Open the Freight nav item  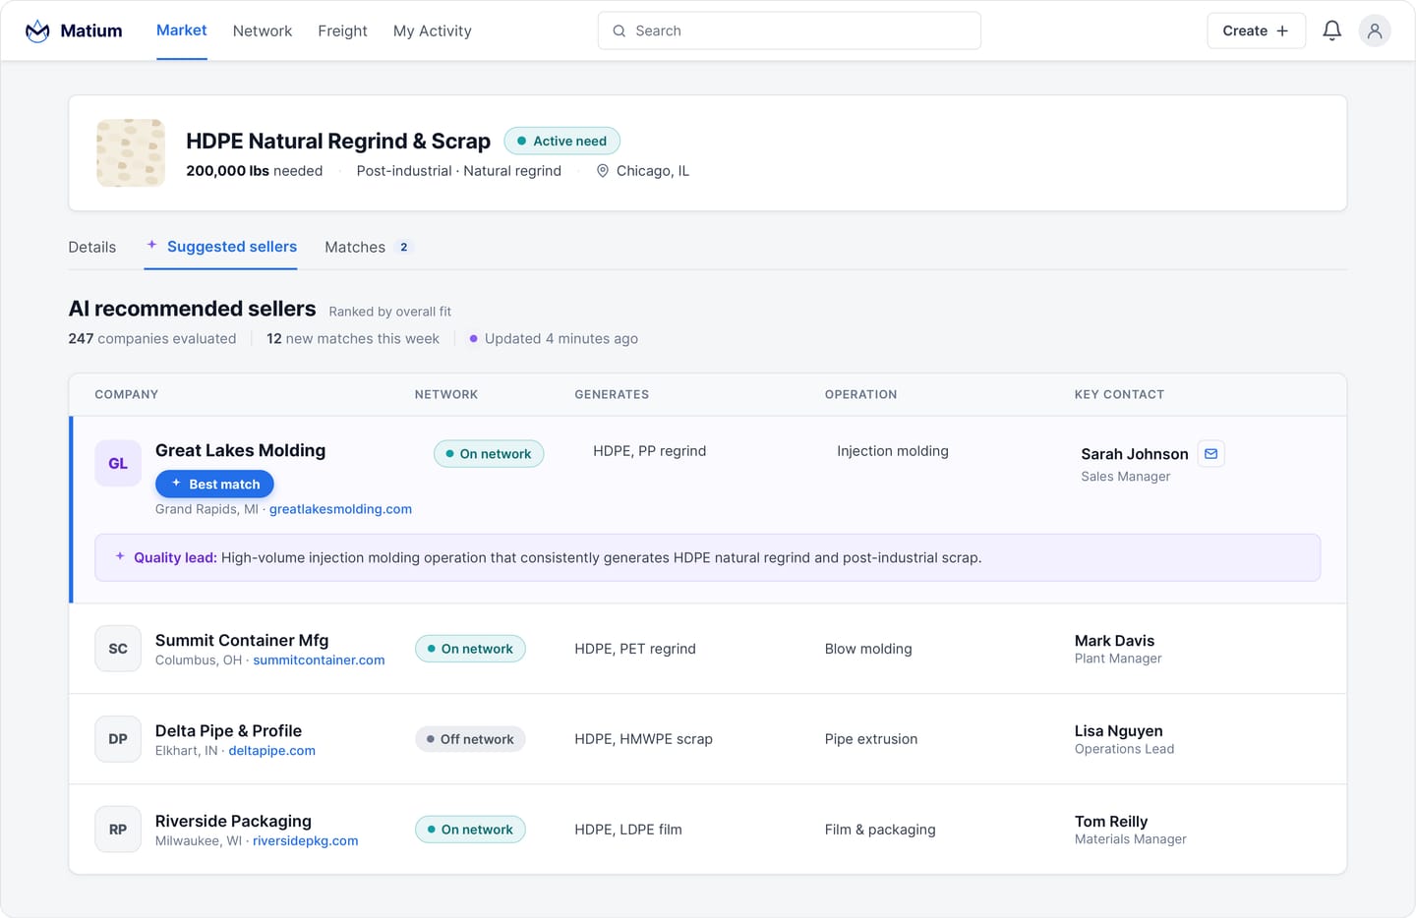[342, 31]
